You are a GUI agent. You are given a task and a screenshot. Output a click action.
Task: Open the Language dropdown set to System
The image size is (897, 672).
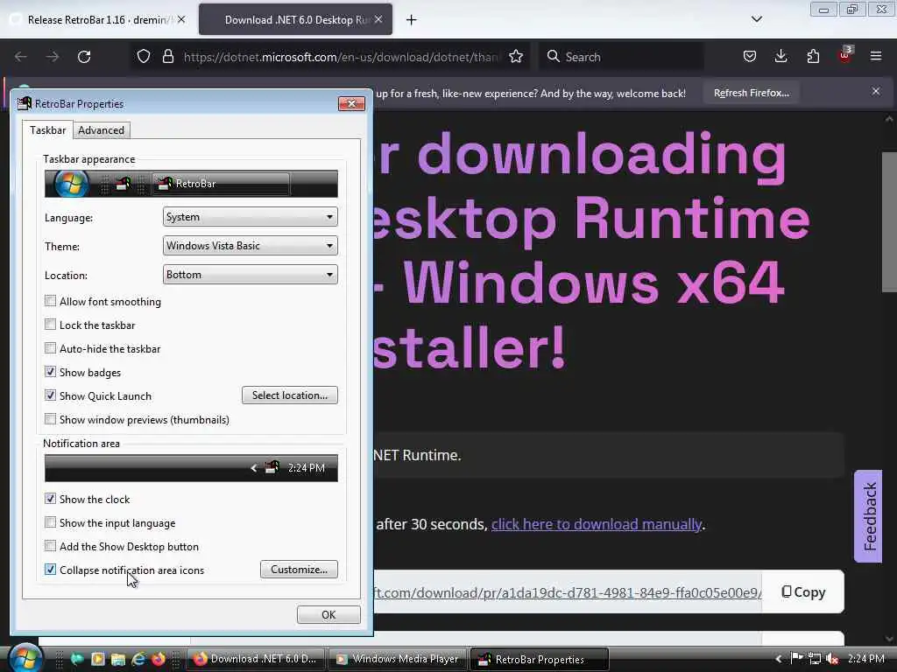click(250, 217)
